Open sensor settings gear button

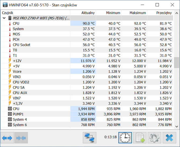pos(154,138)
